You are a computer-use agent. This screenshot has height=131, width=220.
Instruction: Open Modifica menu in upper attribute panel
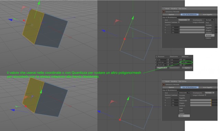[x=174, y=9]
